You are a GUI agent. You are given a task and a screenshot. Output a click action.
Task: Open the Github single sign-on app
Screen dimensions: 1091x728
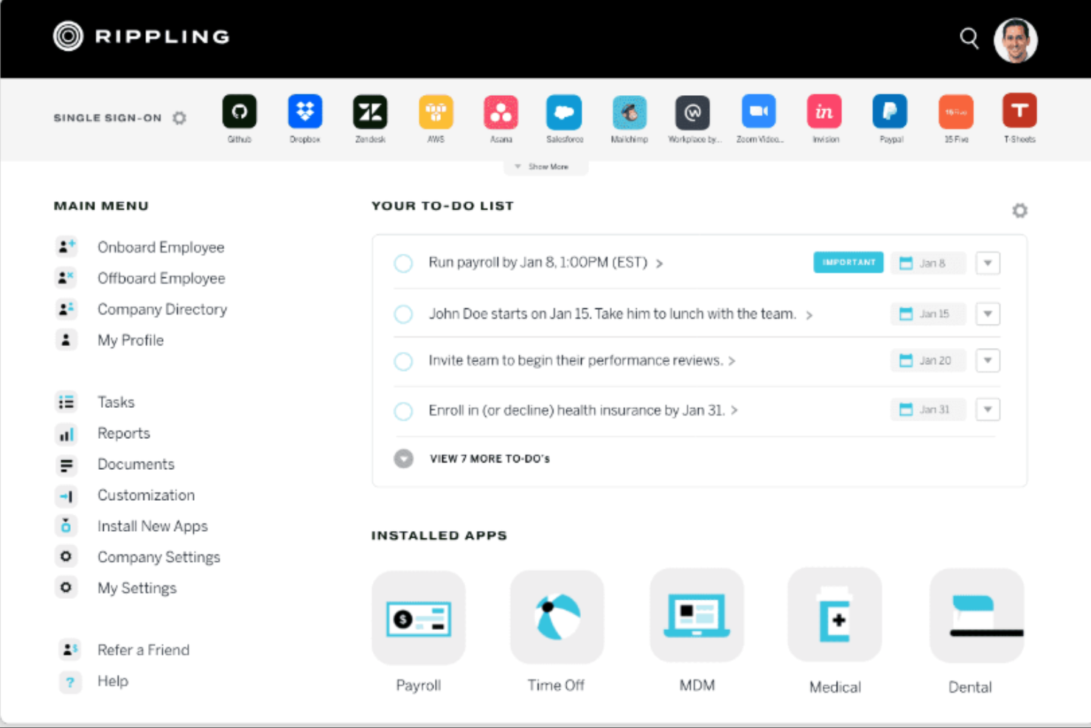pos(240,112)
